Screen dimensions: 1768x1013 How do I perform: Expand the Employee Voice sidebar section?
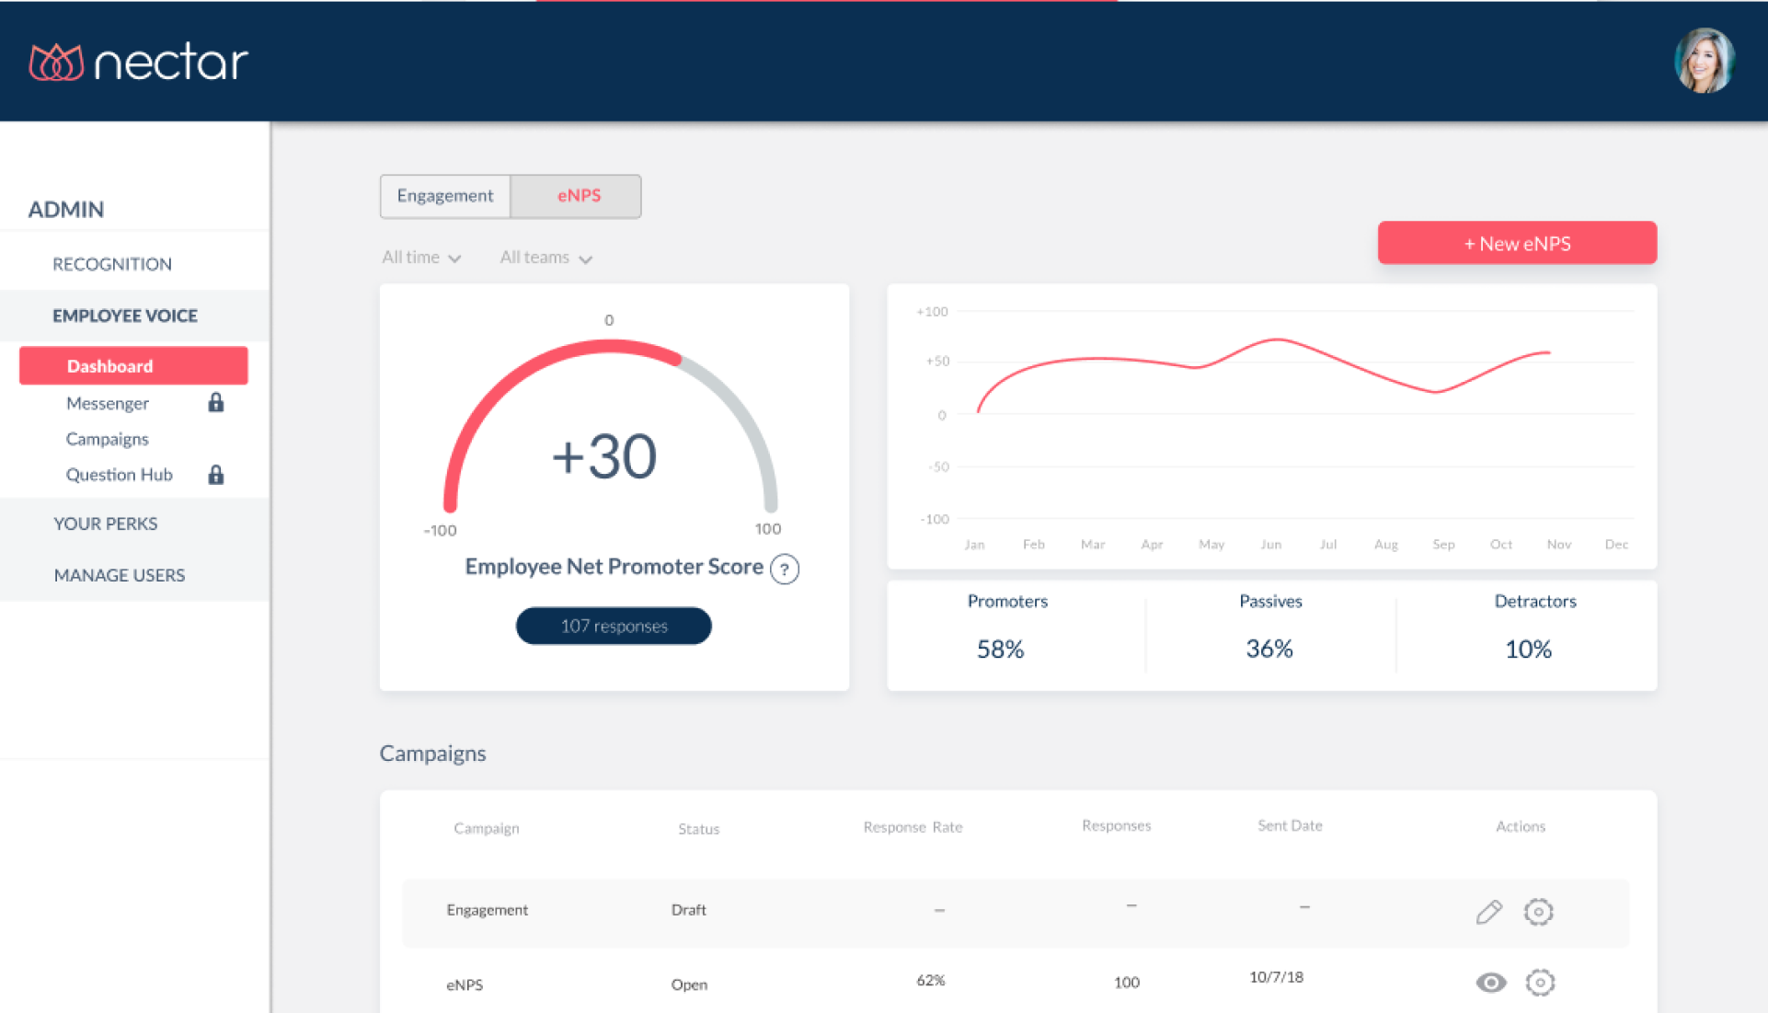click(x=125, y=316)
